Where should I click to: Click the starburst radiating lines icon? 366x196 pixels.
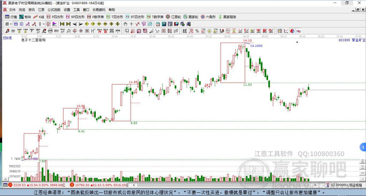[81, 31]
